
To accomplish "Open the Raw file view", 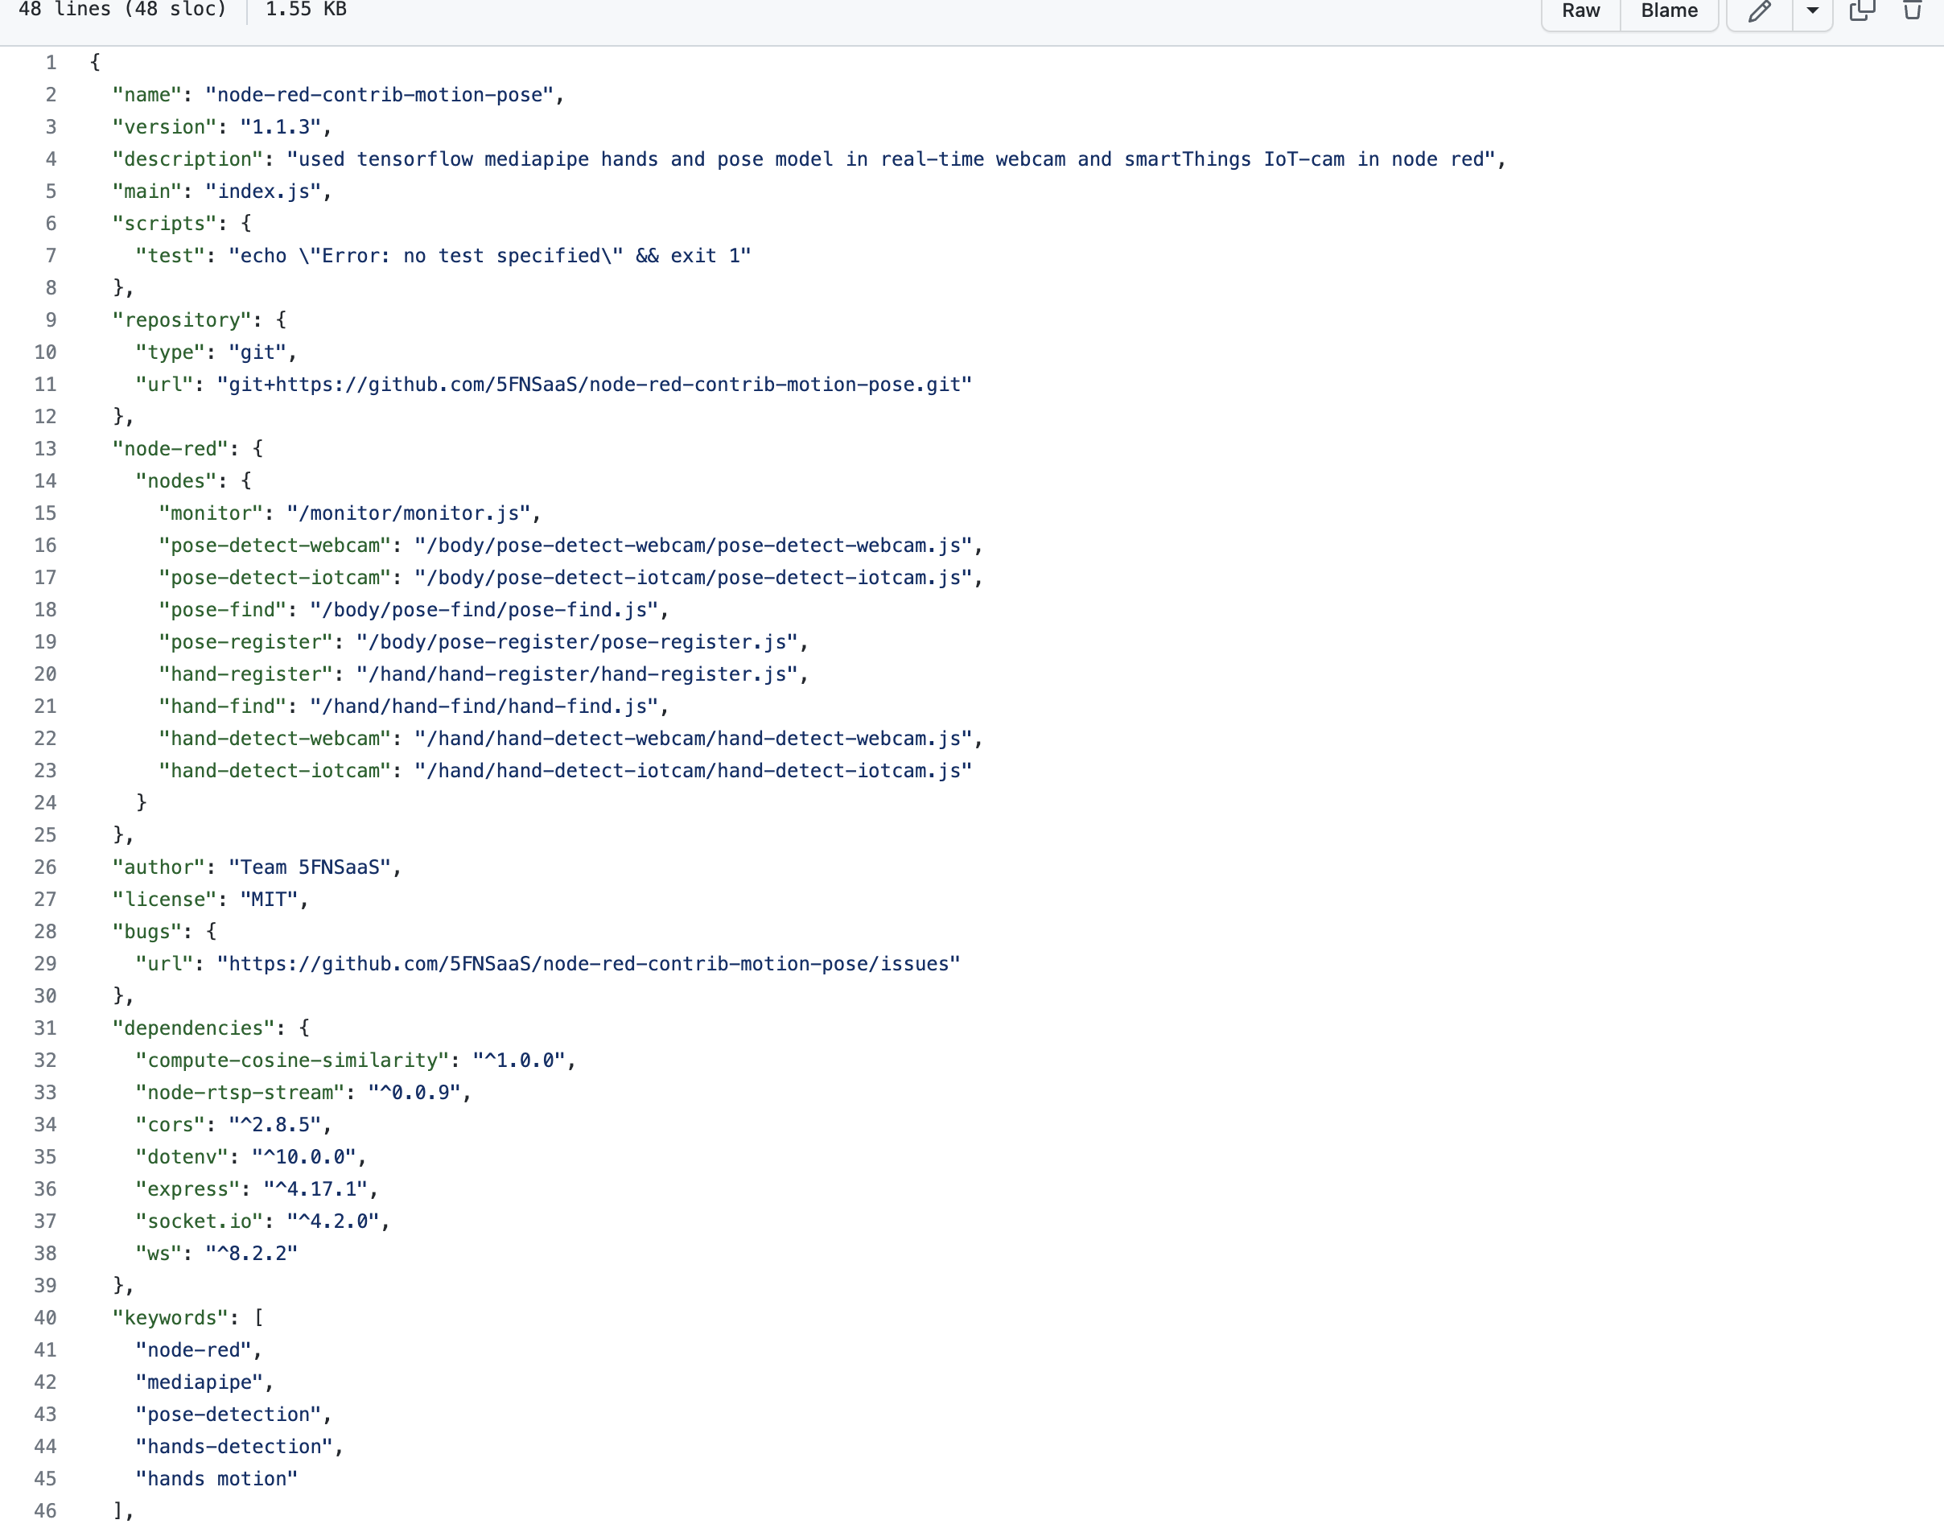I will tap(1580, 11).
